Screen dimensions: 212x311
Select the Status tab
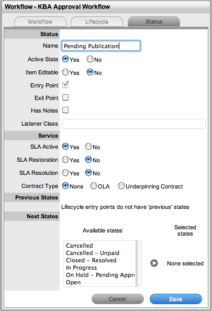click(154, 21)
